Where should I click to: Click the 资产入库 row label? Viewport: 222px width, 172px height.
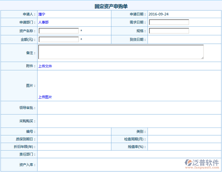27,165
